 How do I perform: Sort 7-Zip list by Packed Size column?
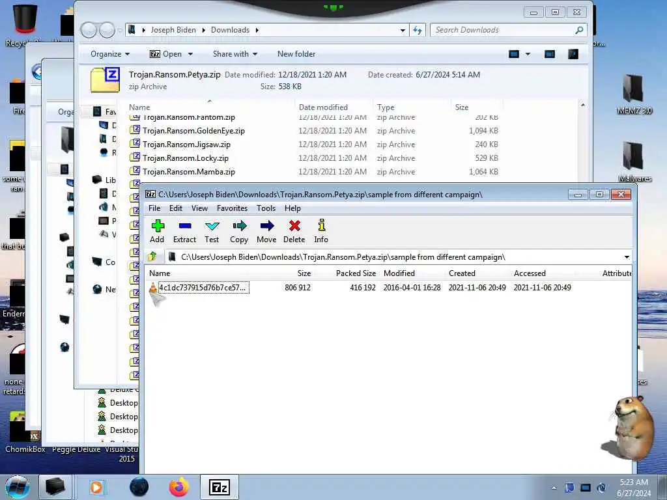pos(356,273)
